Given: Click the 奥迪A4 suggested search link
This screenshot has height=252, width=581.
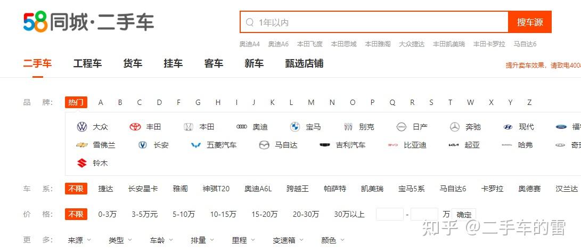Looking at the screenshot, I should point(249,44).
